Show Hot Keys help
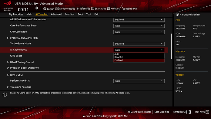This screenshot has width=211, height=119. pyautogui.click(x=200, y=112)
